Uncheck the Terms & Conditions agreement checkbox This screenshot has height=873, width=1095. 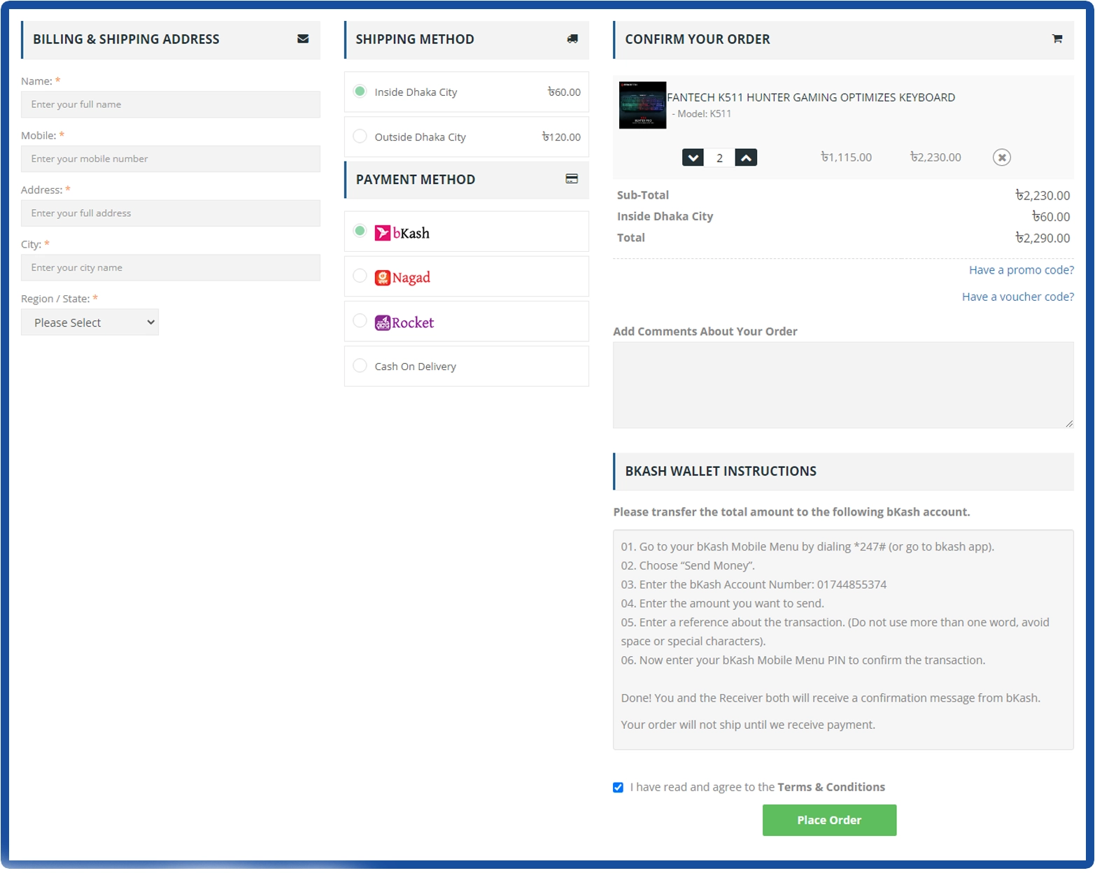pos(618,788)
